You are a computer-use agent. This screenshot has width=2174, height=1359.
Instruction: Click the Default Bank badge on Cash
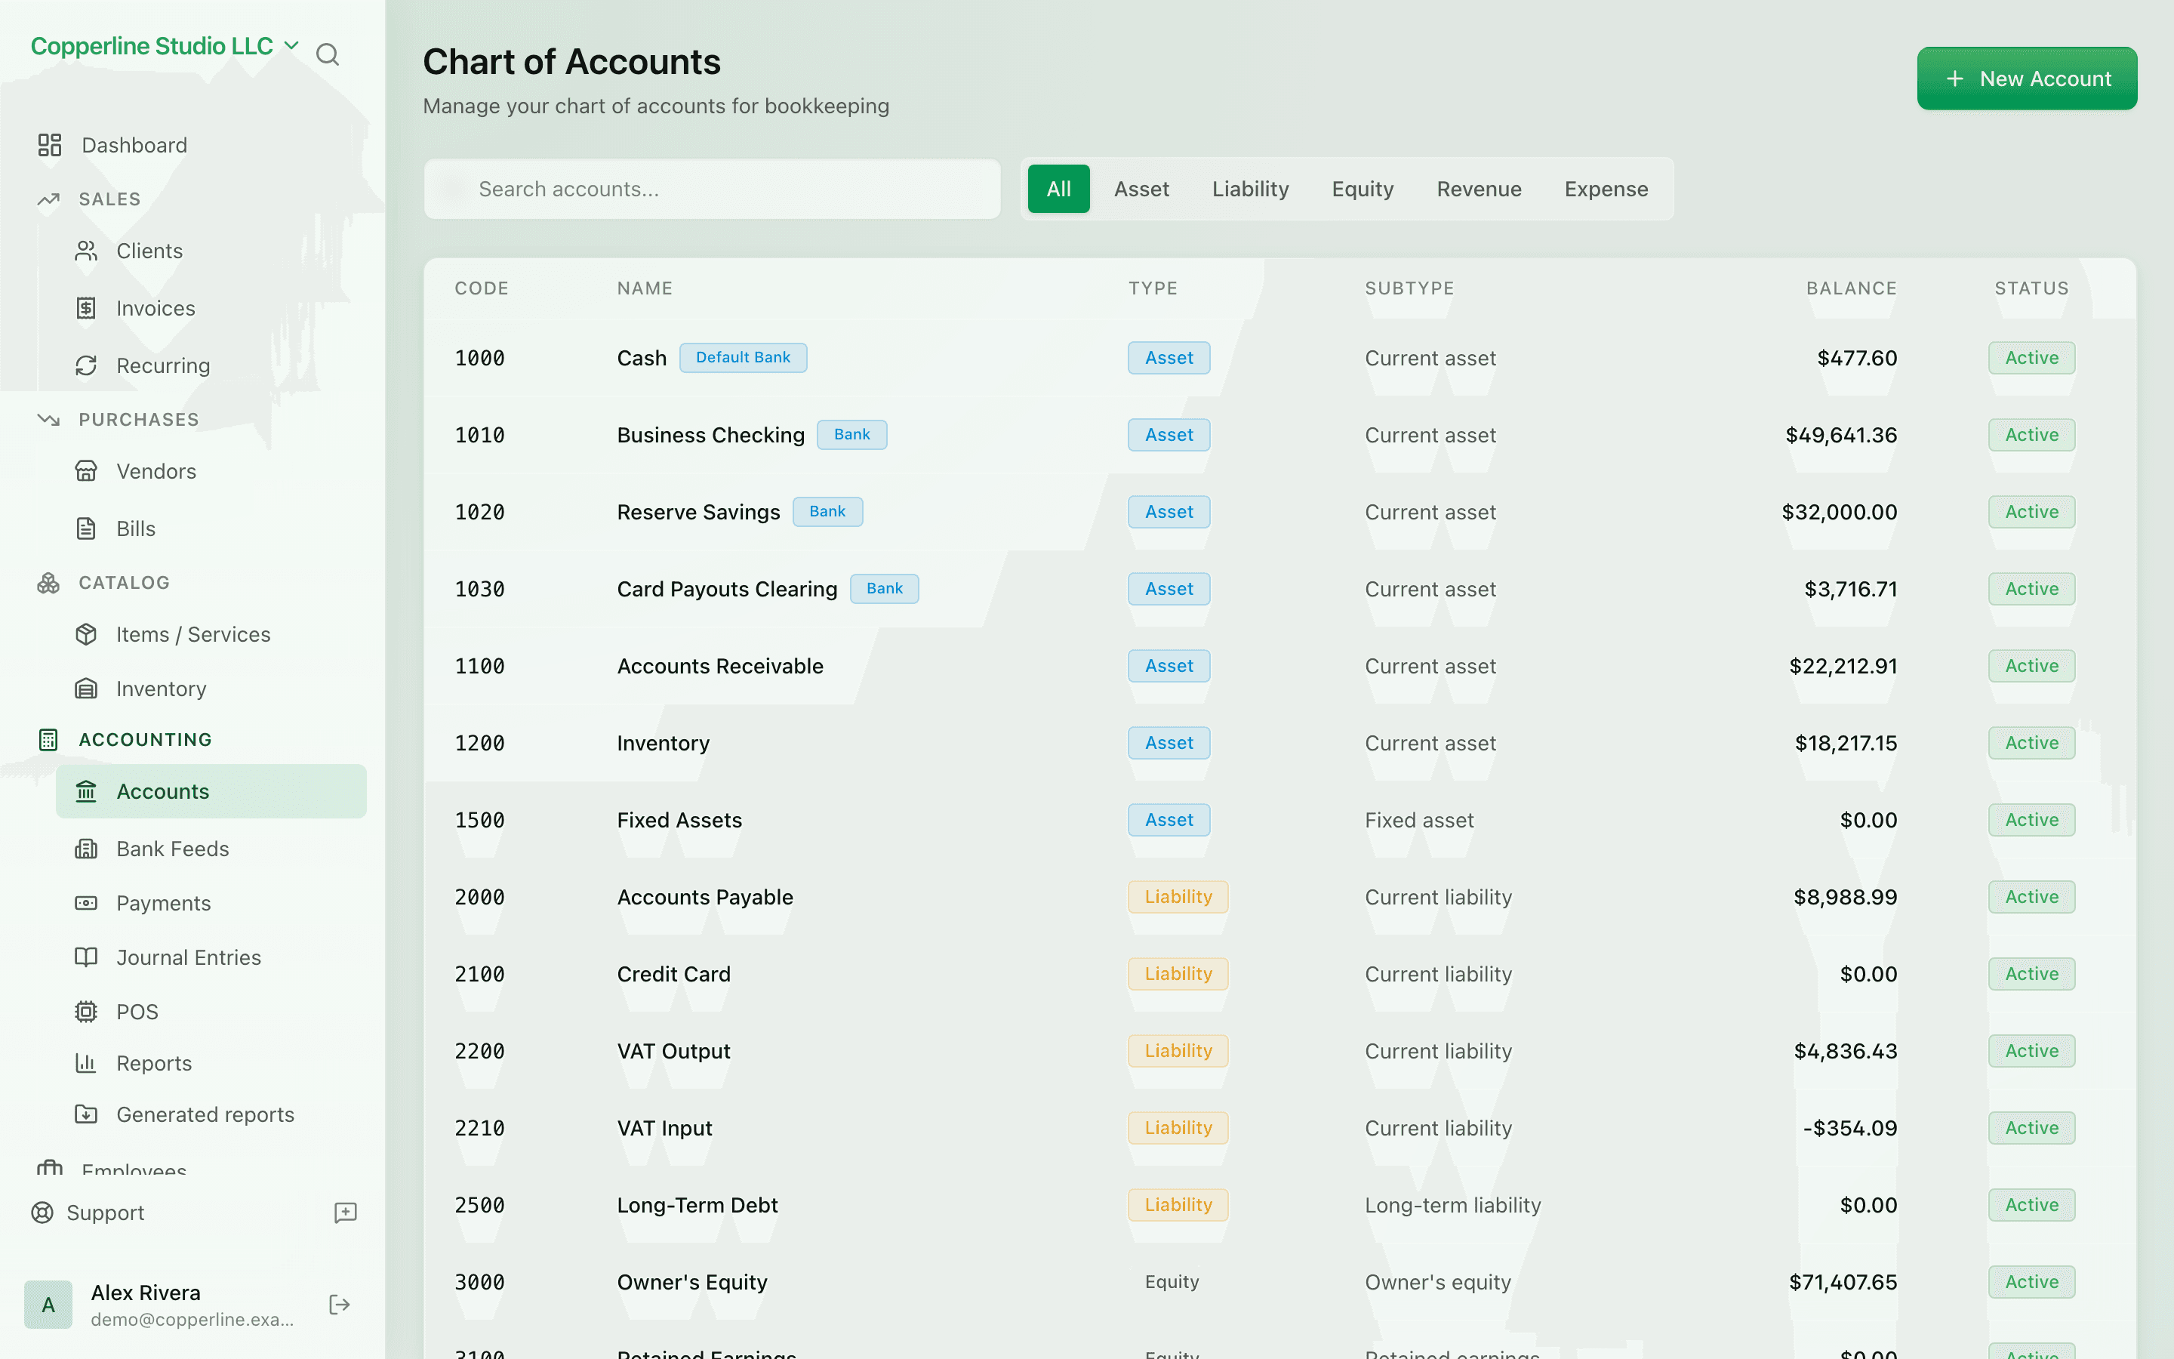tap(743, 358)
